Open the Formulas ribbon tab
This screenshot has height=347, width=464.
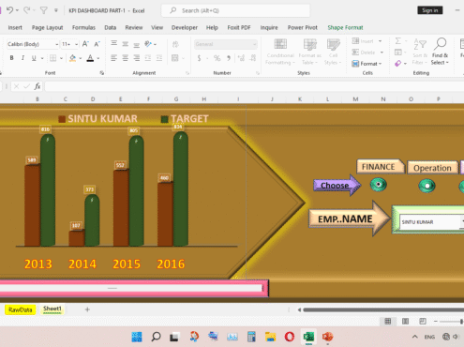tap(83, 27)
